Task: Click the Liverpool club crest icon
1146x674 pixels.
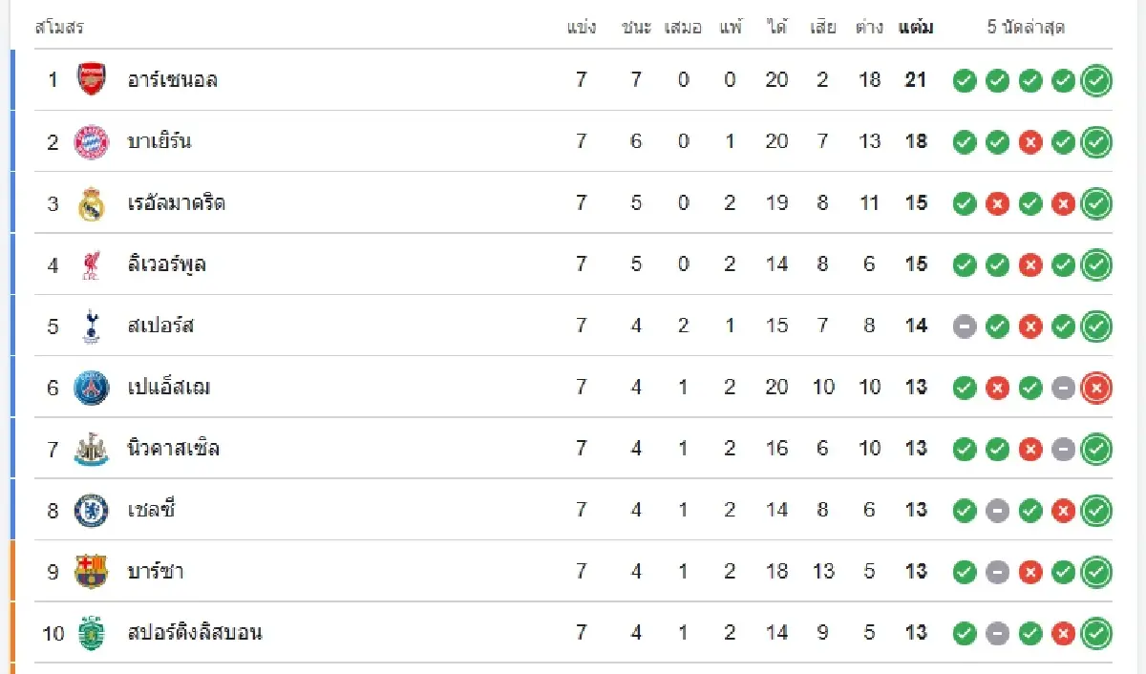Action: pyautogui.click(x=92, y=264)
